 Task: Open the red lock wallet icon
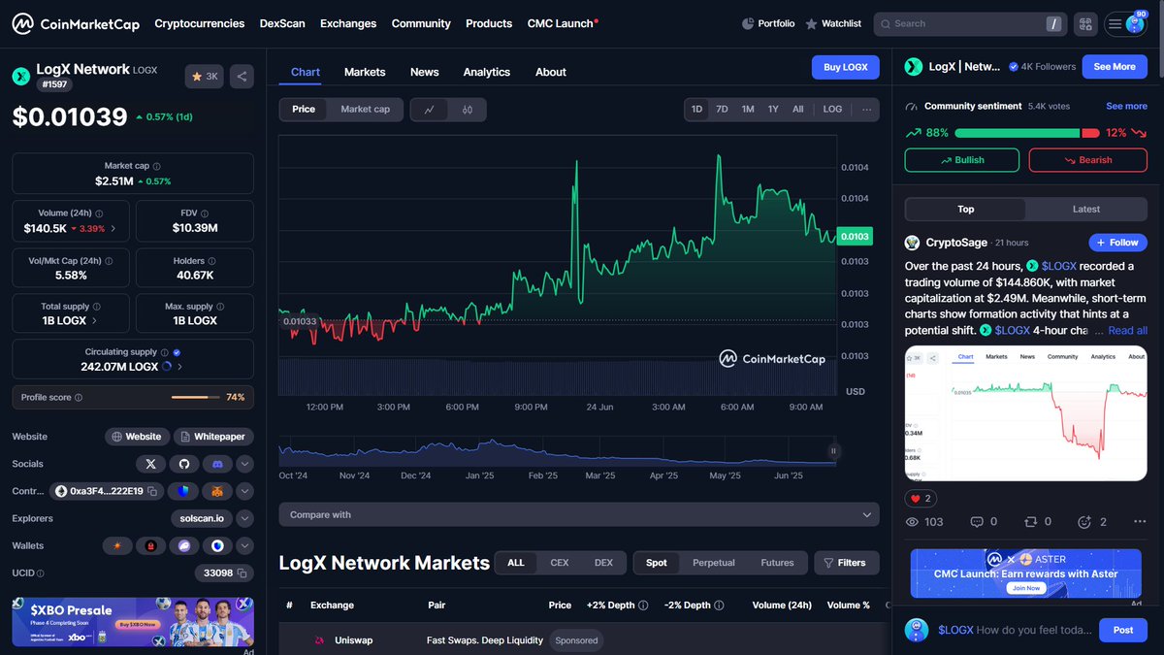click(x=150, y=545)
